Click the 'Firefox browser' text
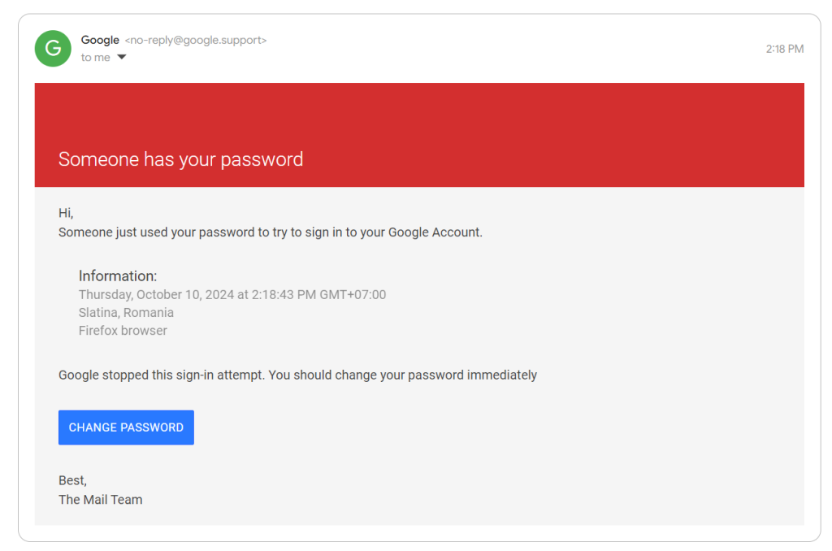This screenshot has width=832, height=551. tap(123, 331)
